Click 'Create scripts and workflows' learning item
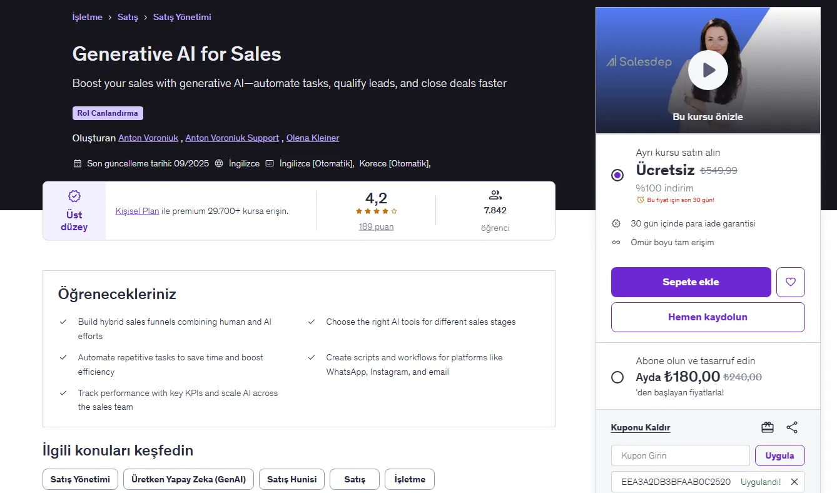Viewport: 837px width, 493px height. tap(414, 365)
